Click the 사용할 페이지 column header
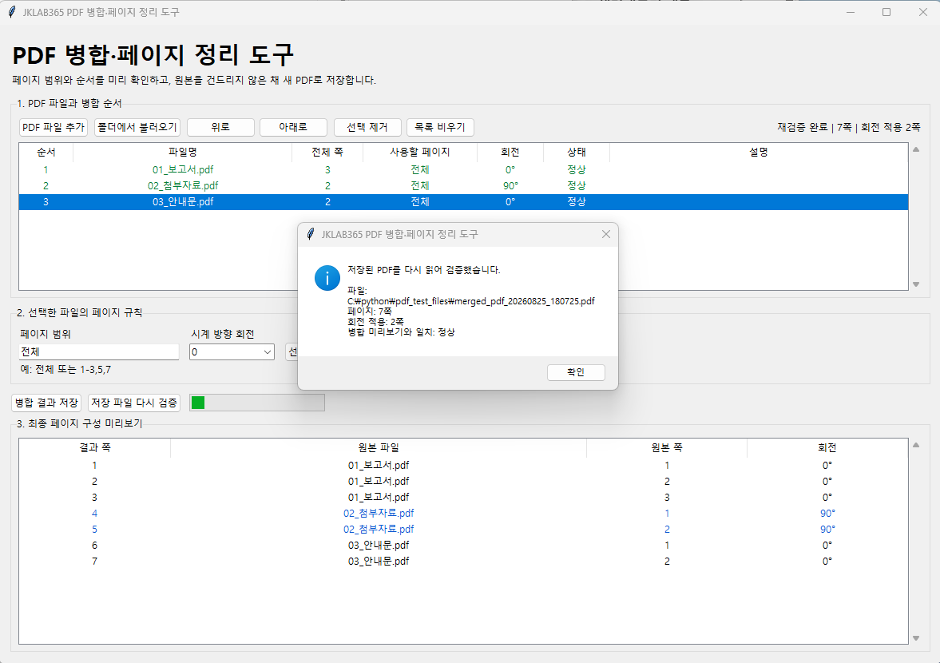This screenshot has width=940, height=663. [419, 153]
